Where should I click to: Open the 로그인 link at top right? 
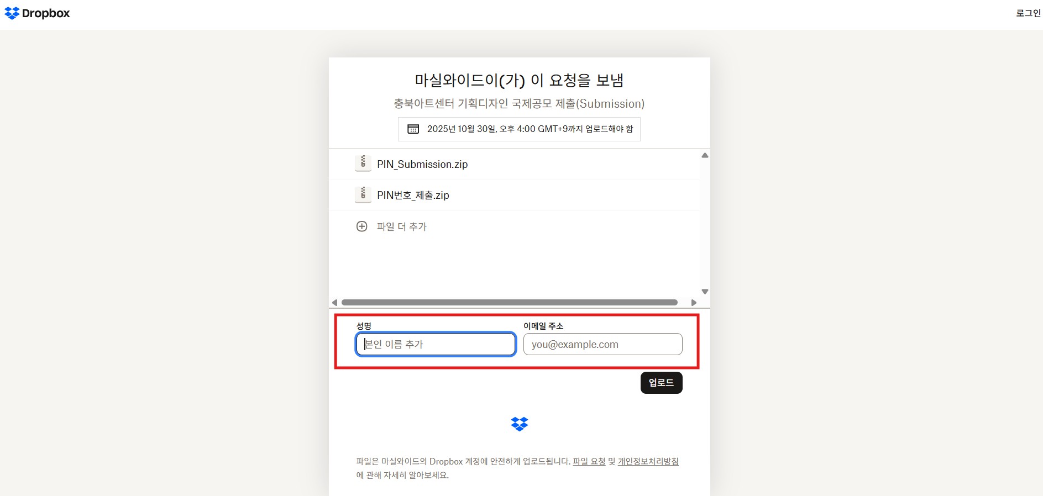pos(1028,13)
